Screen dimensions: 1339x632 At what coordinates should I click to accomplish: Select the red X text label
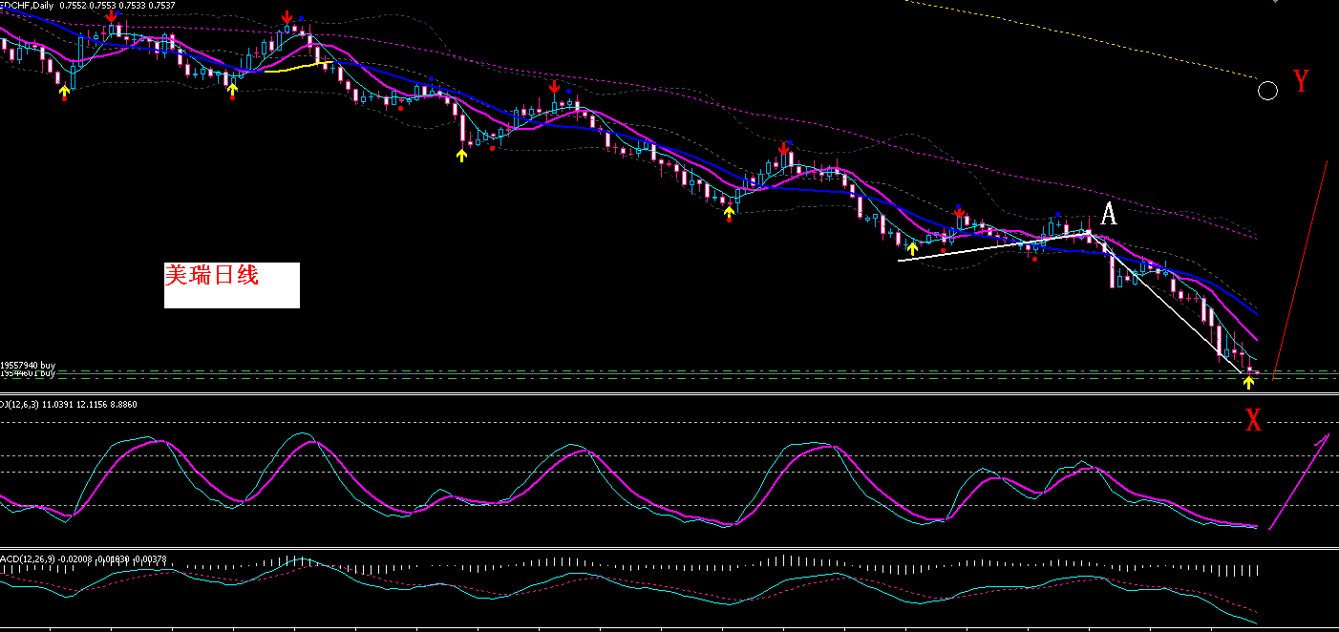[x=1253, y=419]
